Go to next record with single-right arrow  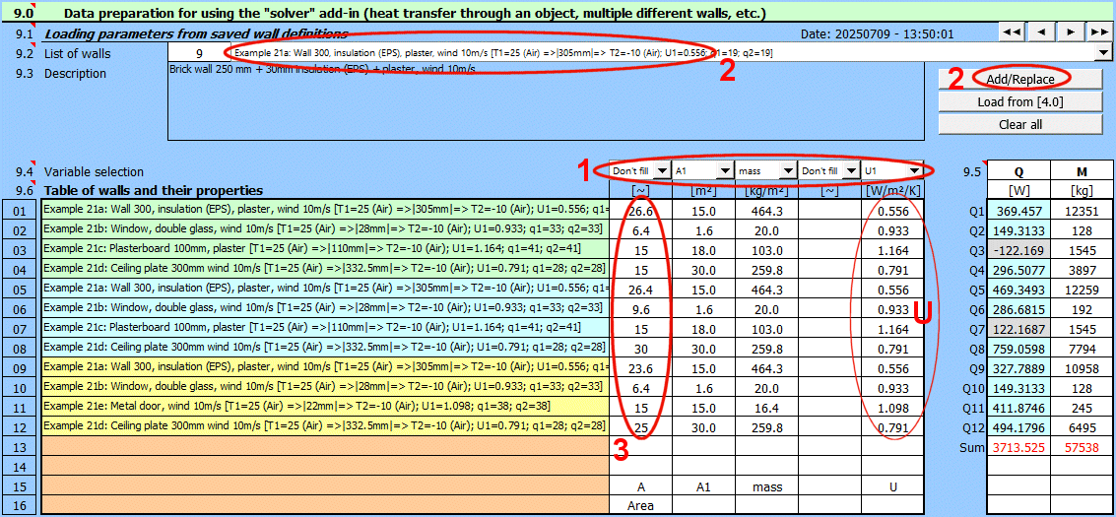(x=1071, y=32)
